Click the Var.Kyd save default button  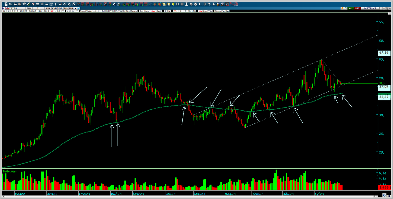(225, 11)
